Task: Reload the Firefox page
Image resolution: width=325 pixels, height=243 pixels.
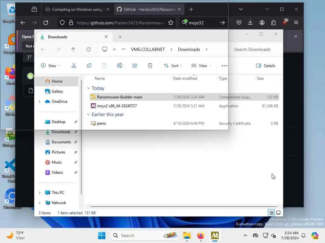Action: tap(46, 23)
